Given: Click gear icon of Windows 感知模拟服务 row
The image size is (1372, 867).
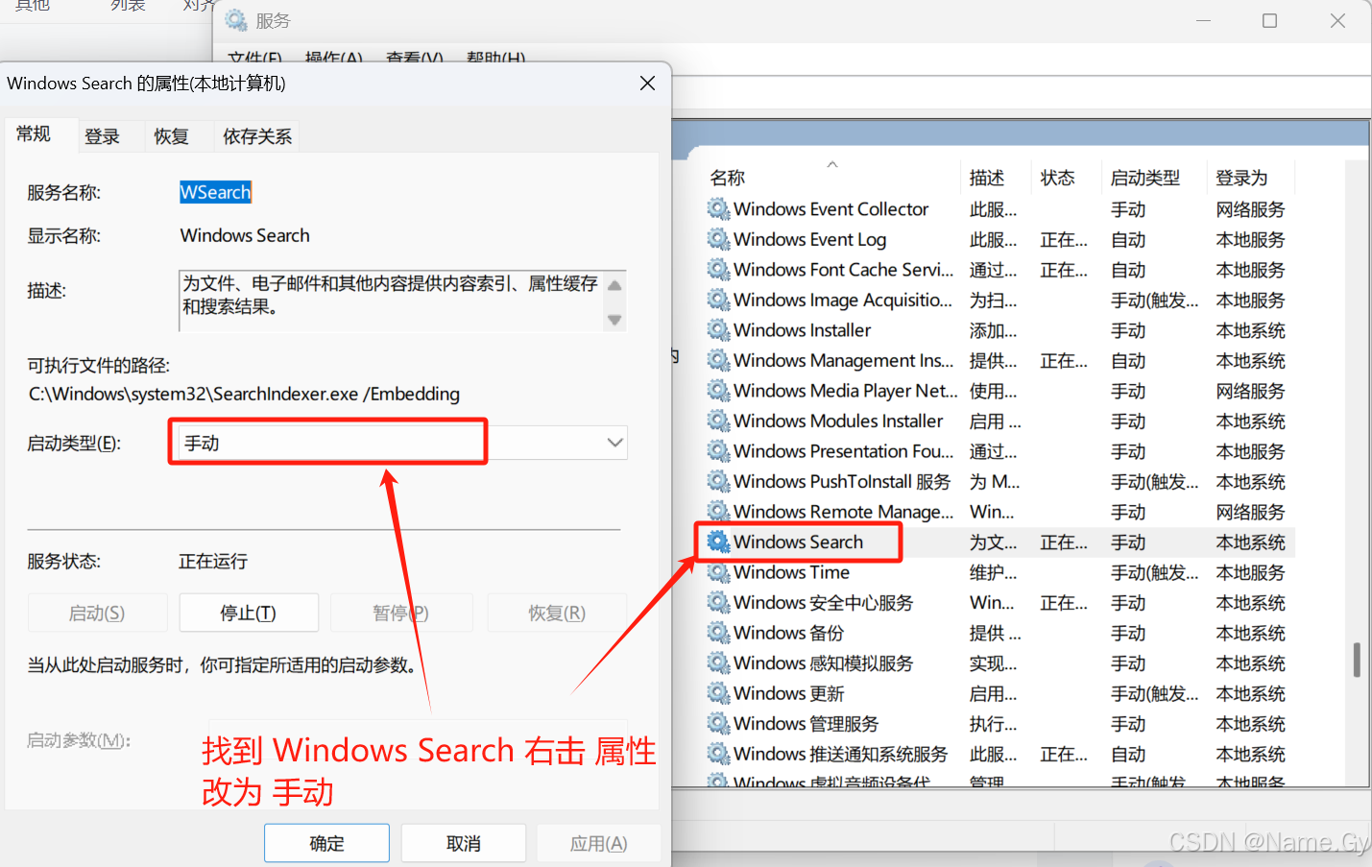Looking at the screenshot, I should [x=718, y=662].
